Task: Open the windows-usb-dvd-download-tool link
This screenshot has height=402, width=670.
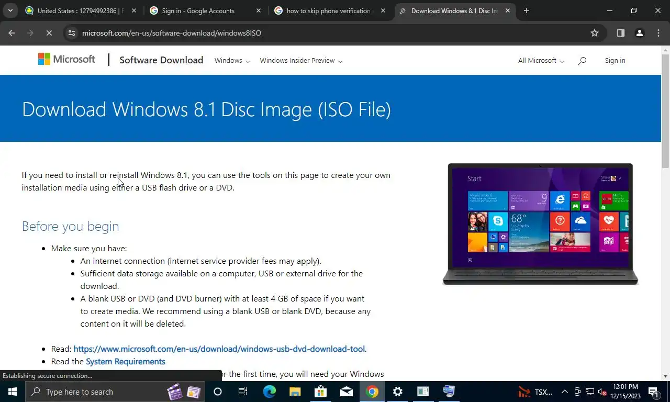Action: 219,349
